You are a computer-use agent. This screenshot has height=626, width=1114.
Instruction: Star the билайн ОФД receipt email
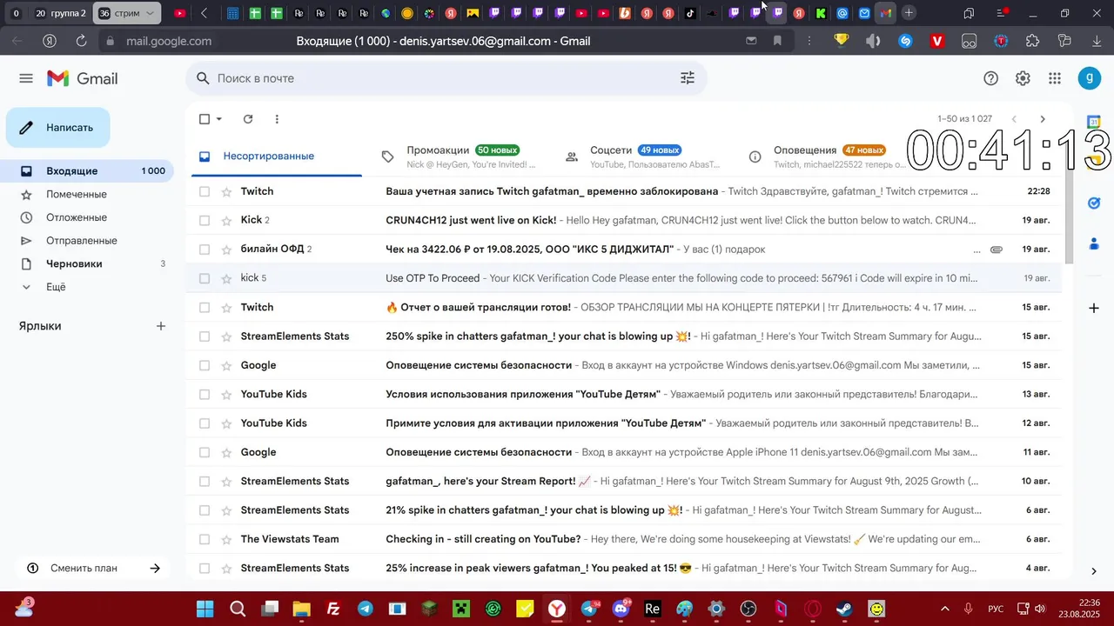[227, 250]
